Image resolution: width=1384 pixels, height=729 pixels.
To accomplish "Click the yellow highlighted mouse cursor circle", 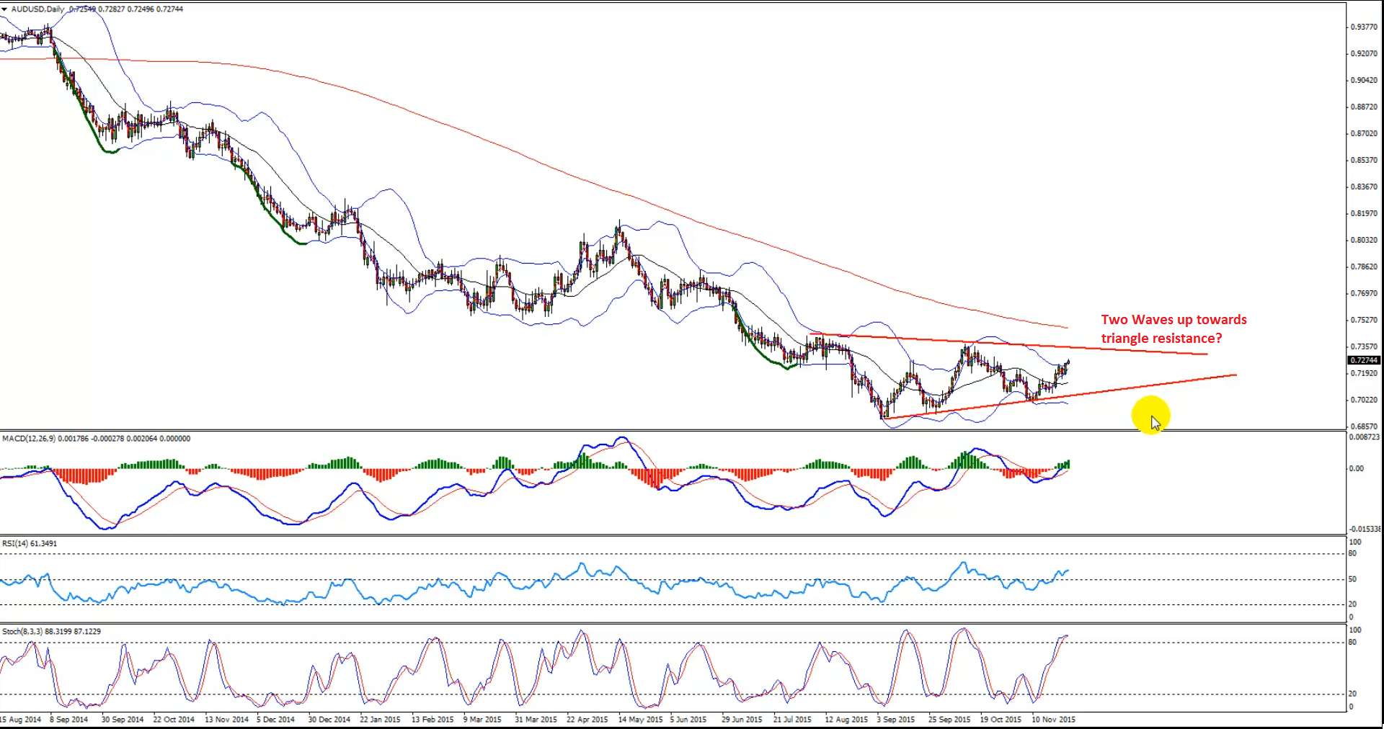I will pyautogui.click(x=1150, y=416).
